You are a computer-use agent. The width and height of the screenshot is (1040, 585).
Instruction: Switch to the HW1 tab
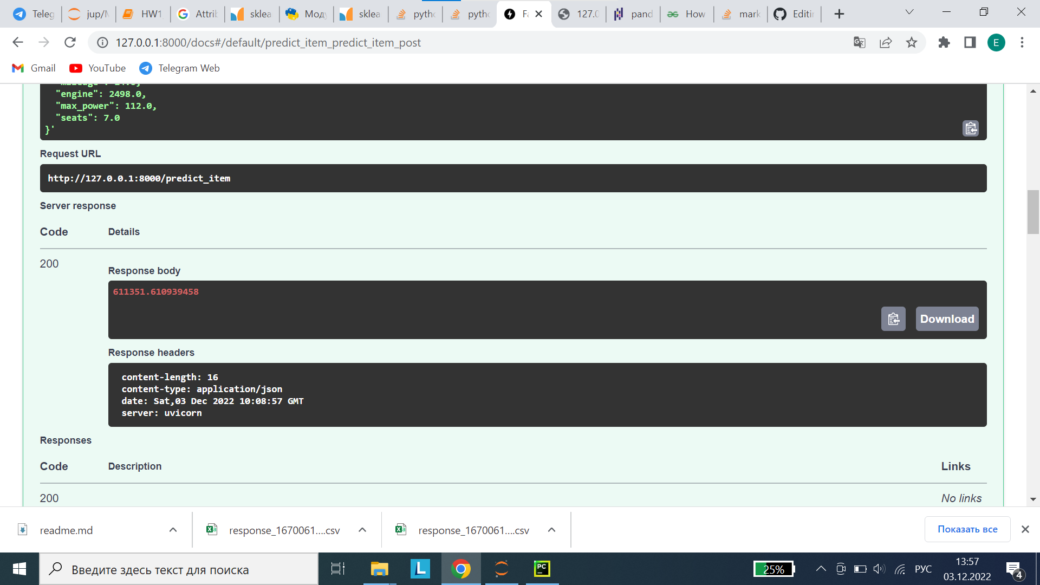pyautogui.click(x=143, y=14)
